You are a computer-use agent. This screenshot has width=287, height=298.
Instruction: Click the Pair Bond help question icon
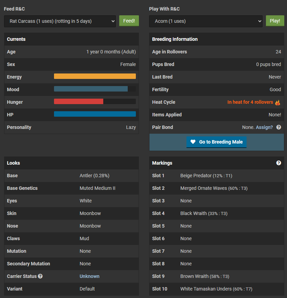(x=279, y=127)
